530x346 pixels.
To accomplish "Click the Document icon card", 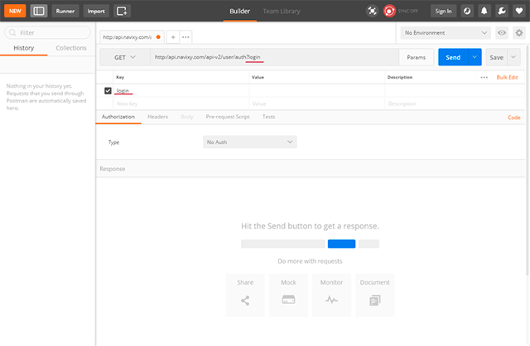I will tap(375, 295).
